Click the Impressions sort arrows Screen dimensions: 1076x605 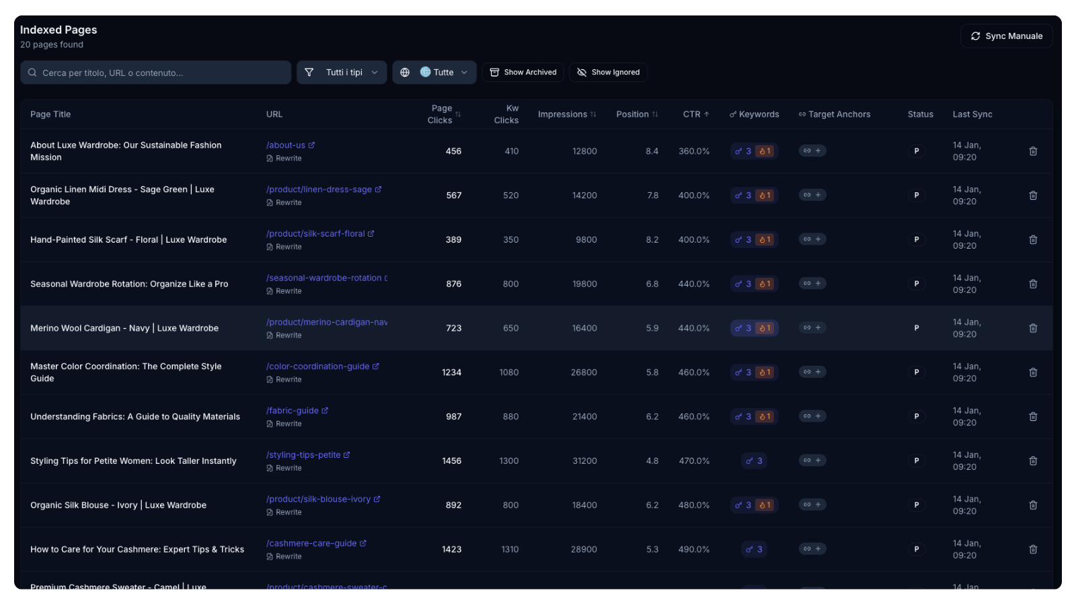[592, 114]
